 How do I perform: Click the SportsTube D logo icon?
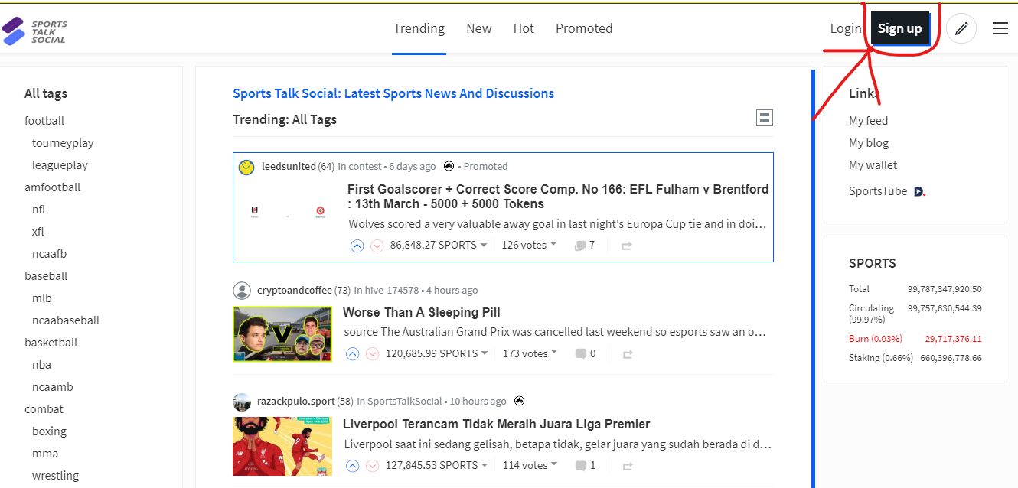(x=919, y=191)
